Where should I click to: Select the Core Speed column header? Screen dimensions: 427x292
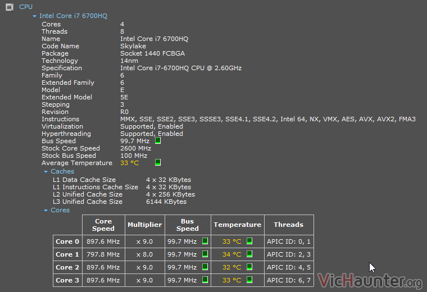(x=103, y=225)
